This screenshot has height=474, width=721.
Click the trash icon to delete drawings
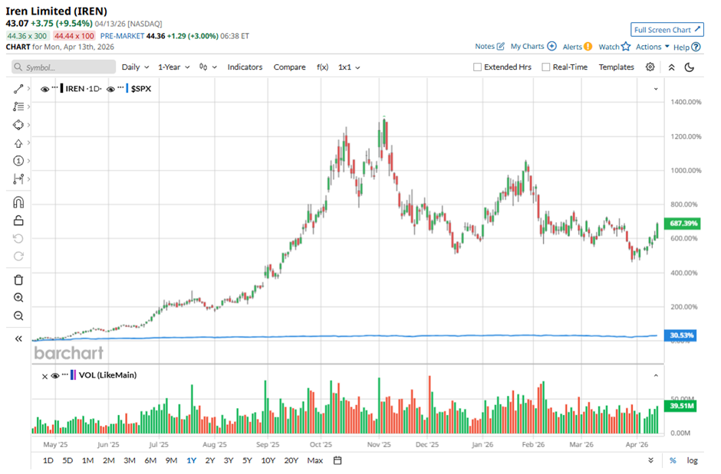[x=18, y=279]
